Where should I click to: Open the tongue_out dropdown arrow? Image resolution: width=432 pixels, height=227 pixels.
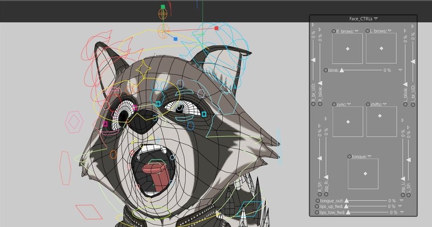pyautogui.click(x=401, y=201)
